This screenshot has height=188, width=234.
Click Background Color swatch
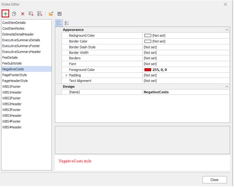tap(148, 36)
